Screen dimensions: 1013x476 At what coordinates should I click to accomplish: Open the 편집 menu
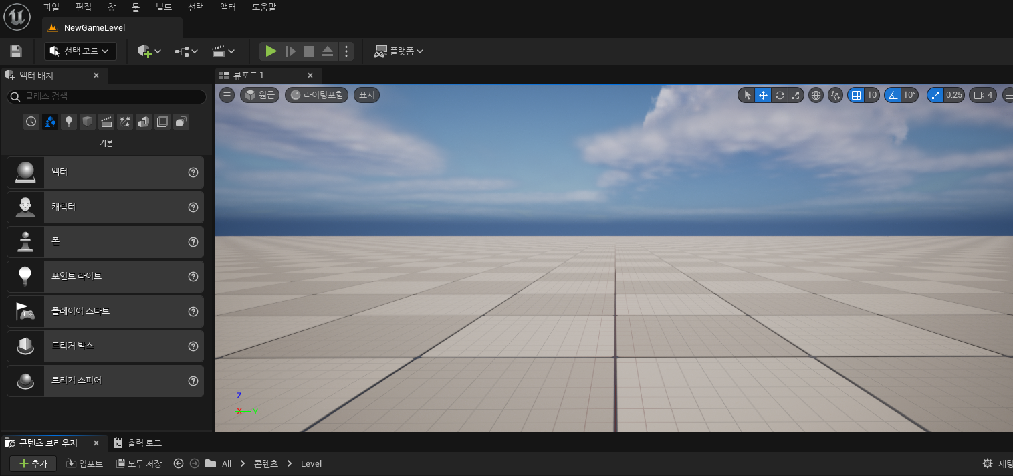coord(84,7)
